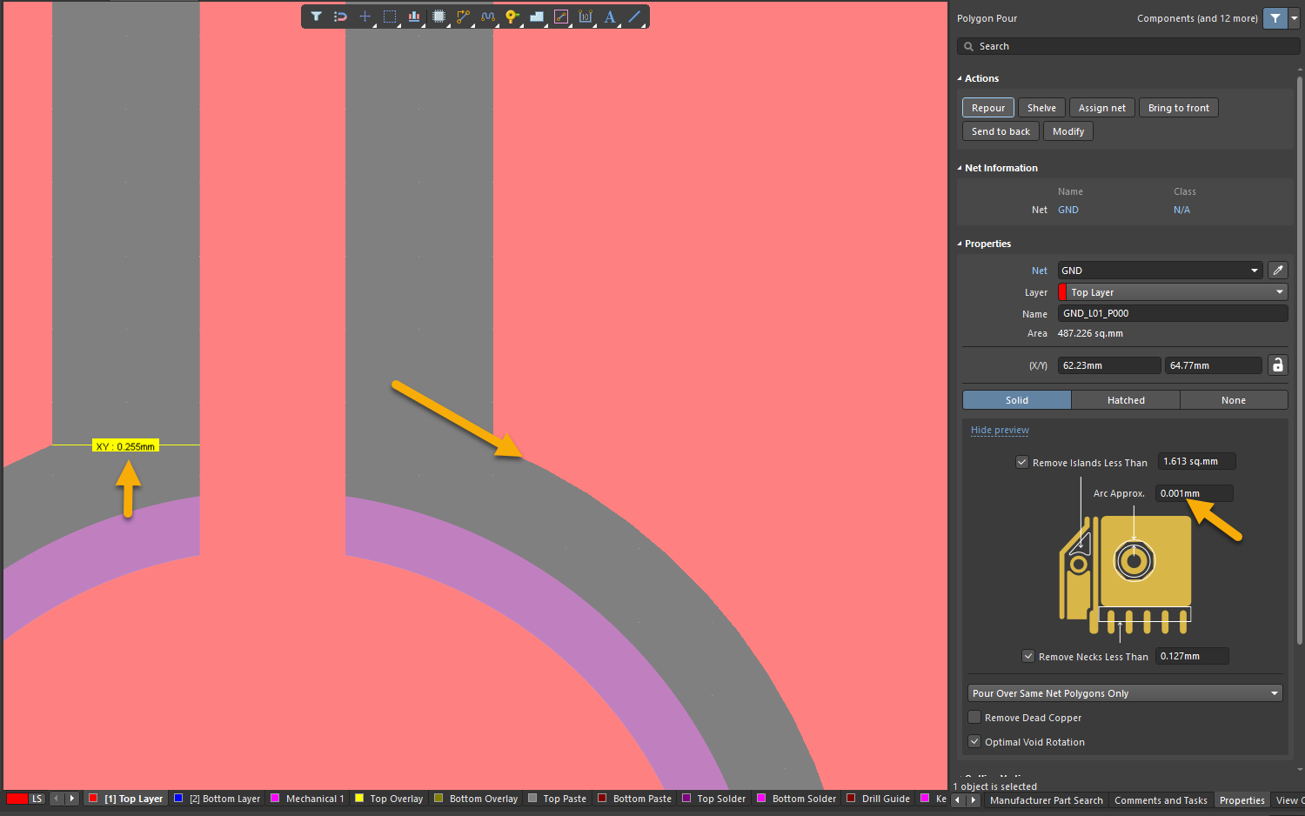This screenshot has width=1305, height=816.
Task: Select the place component chip tool
Action: coord(439,17)
